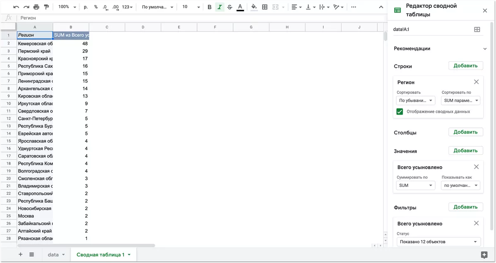Open the zoom 100% dropdown
This screenshot has width=496, height=263.
[x=67, y=7]
